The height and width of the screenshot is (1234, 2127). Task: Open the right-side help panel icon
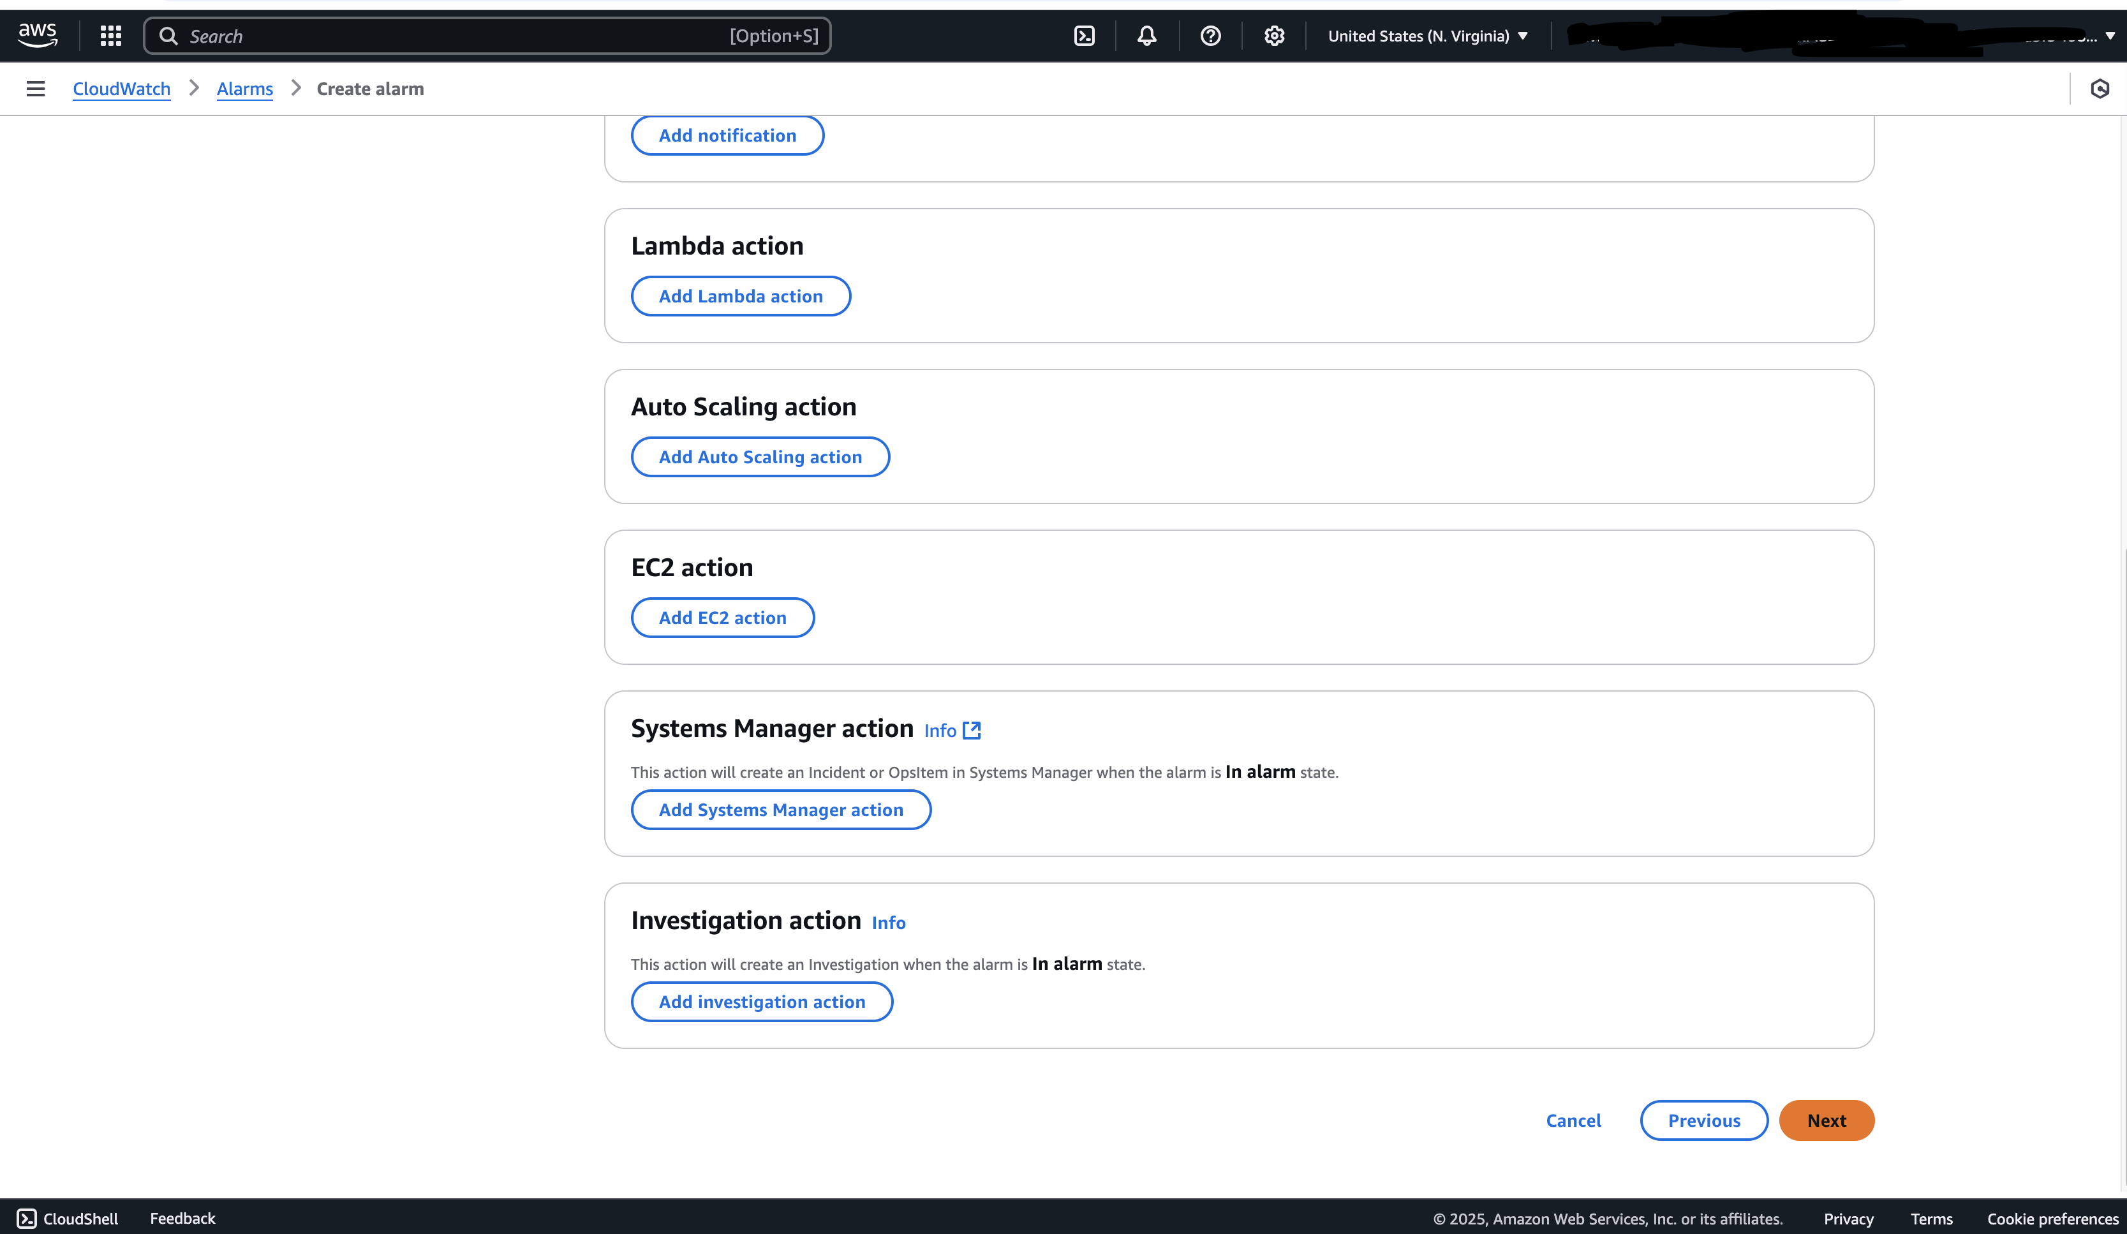click(2099, 89)
